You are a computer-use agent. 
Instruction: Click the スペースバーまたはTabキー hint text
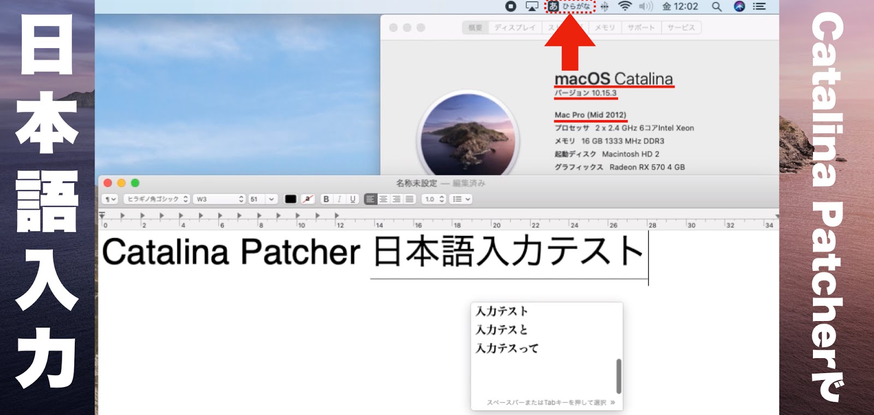(546, 402)
